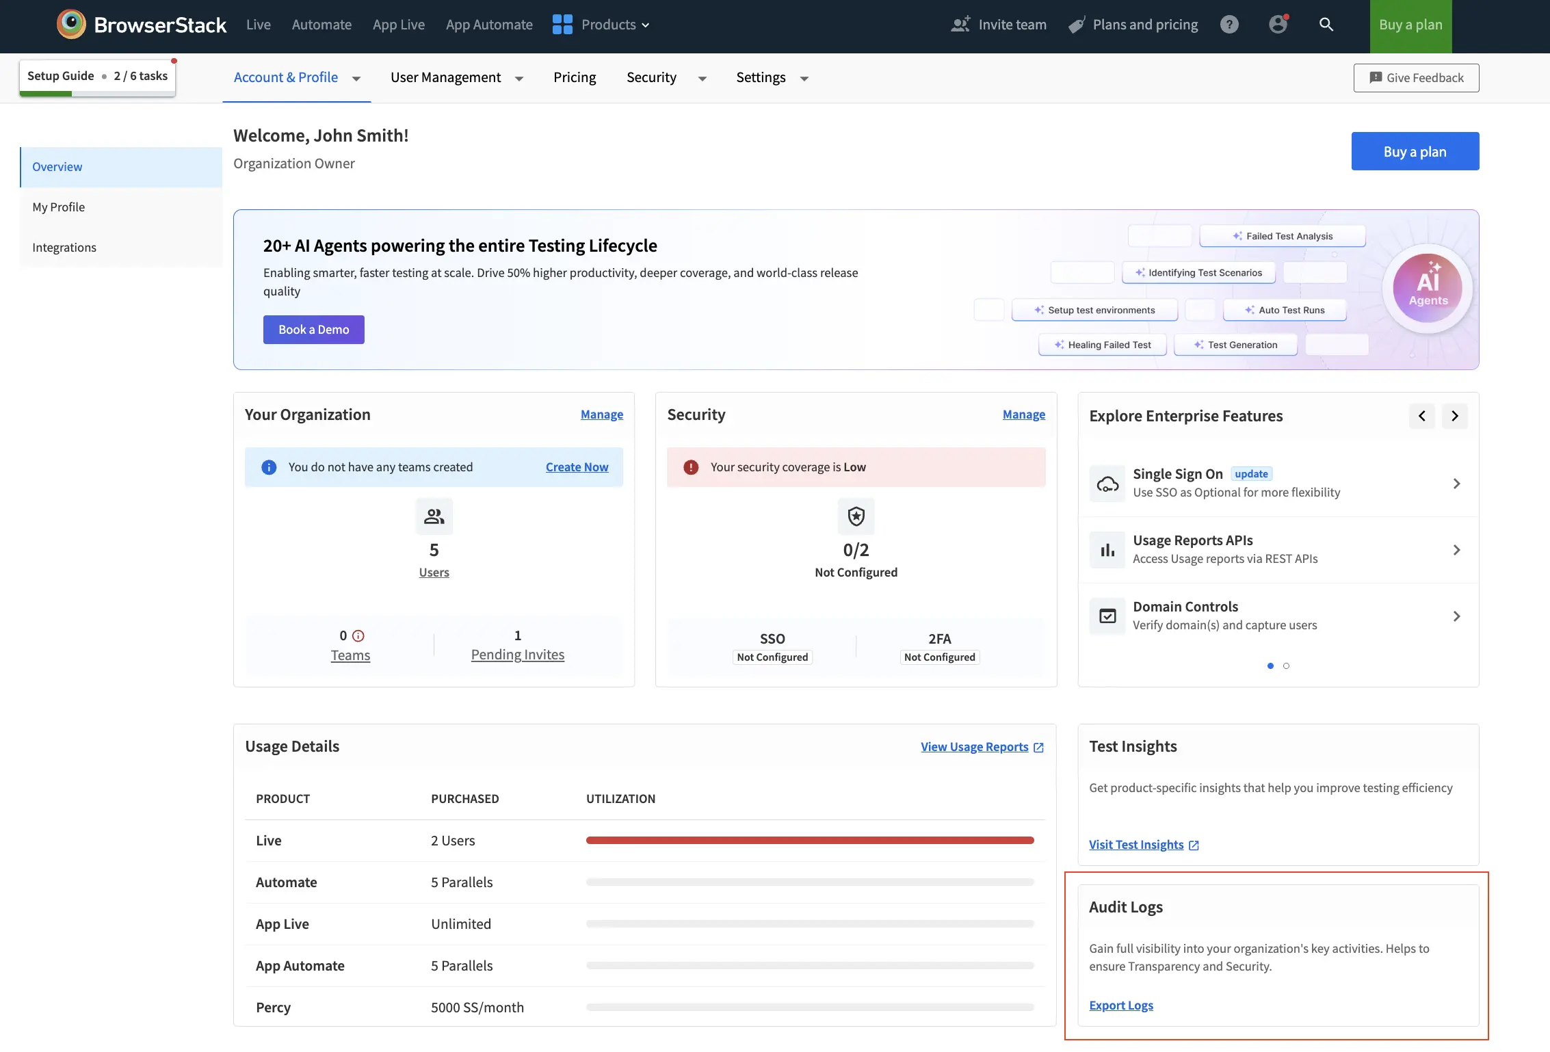Click the Security shield badge icon

tap(856, 516)
